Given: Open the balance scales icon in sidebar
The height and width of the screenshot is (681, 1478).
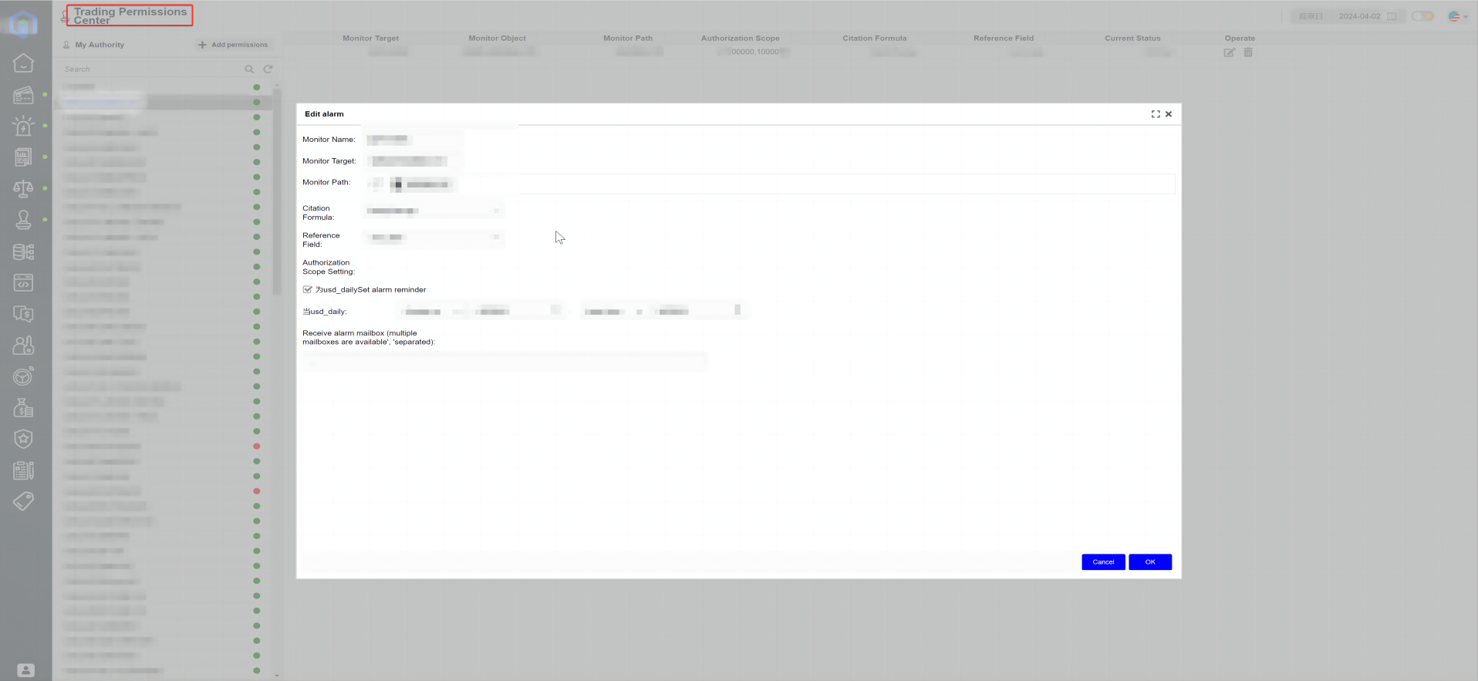Looking at the screenshot, I should tap(24, 188).
